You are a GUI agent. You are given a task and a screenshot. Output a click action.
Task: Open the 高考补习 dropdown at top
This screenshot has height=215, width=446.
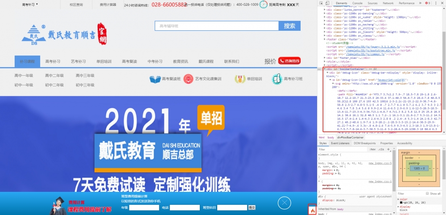(x=30, y=4)
